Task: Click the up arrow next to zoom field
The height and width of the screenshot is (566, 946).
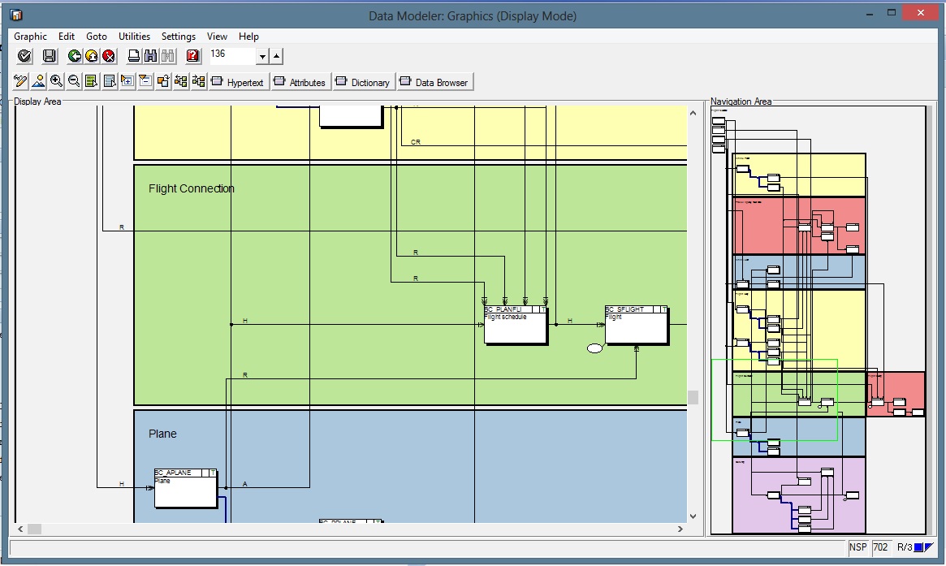Action: pos(276,56)
